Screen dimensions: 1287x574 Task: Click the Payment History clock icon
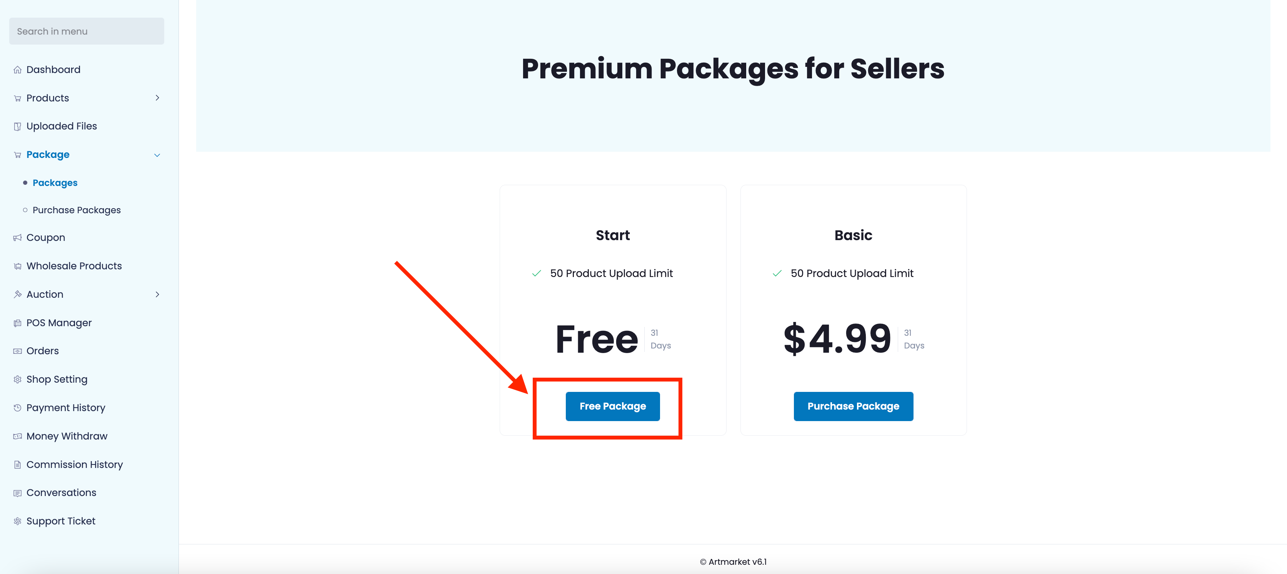click(x=17, y=408)
